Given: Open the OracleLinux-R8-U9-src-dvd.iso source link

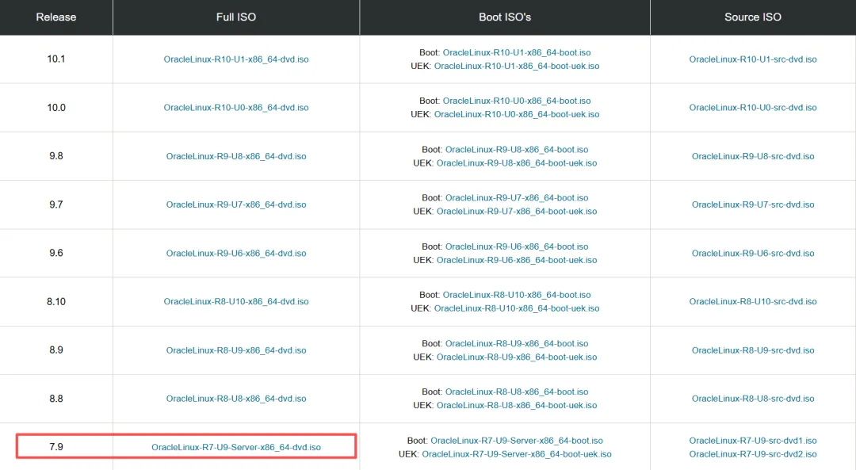Looking at the screenshot, I should (x=753, y=350).
